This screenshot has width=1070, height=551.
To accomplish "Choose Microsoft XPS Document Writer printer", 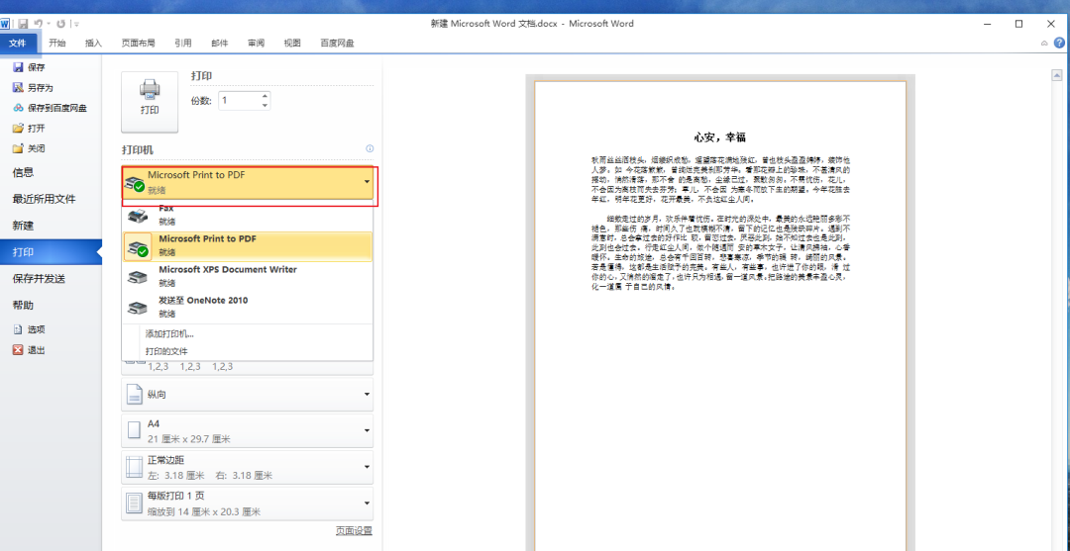I will pos(247,277).
